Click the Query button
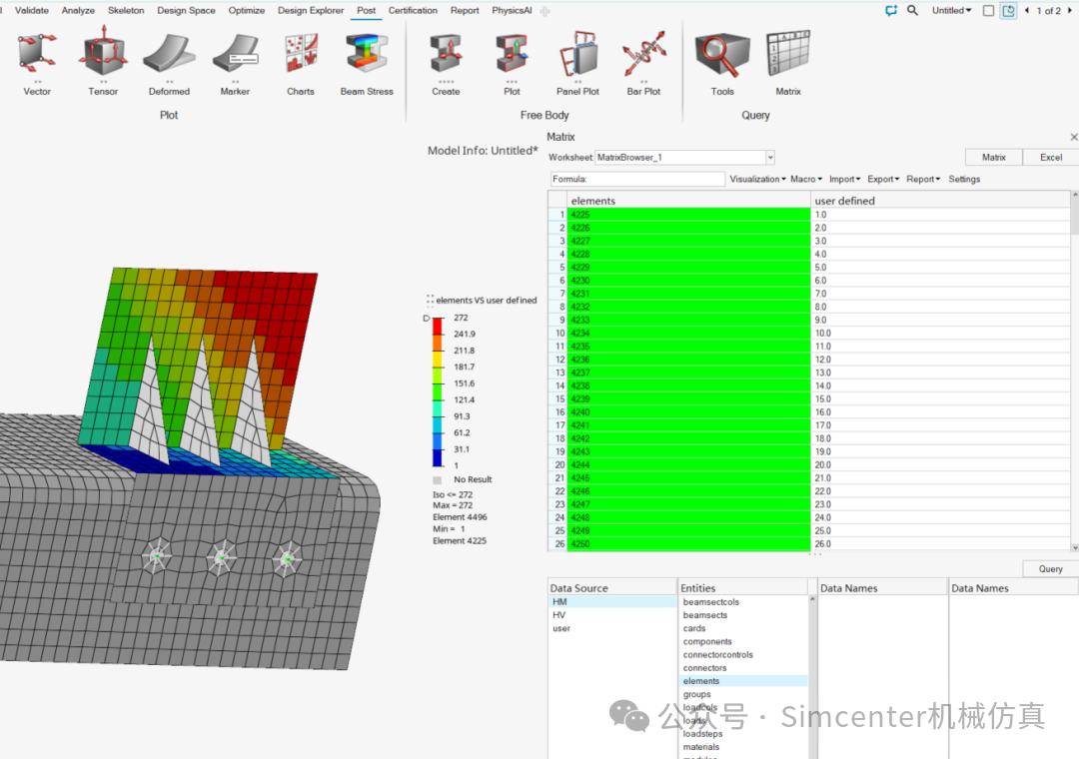1079x759 pixels. point(1048,568)
